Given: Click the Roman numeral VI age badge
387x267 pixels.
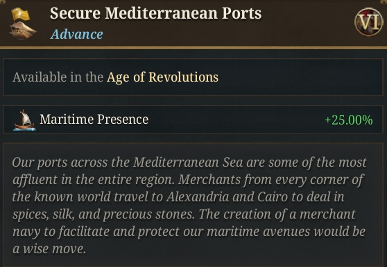Looking at the screenshot, I should pyautogui.click(x=368, y=22).
